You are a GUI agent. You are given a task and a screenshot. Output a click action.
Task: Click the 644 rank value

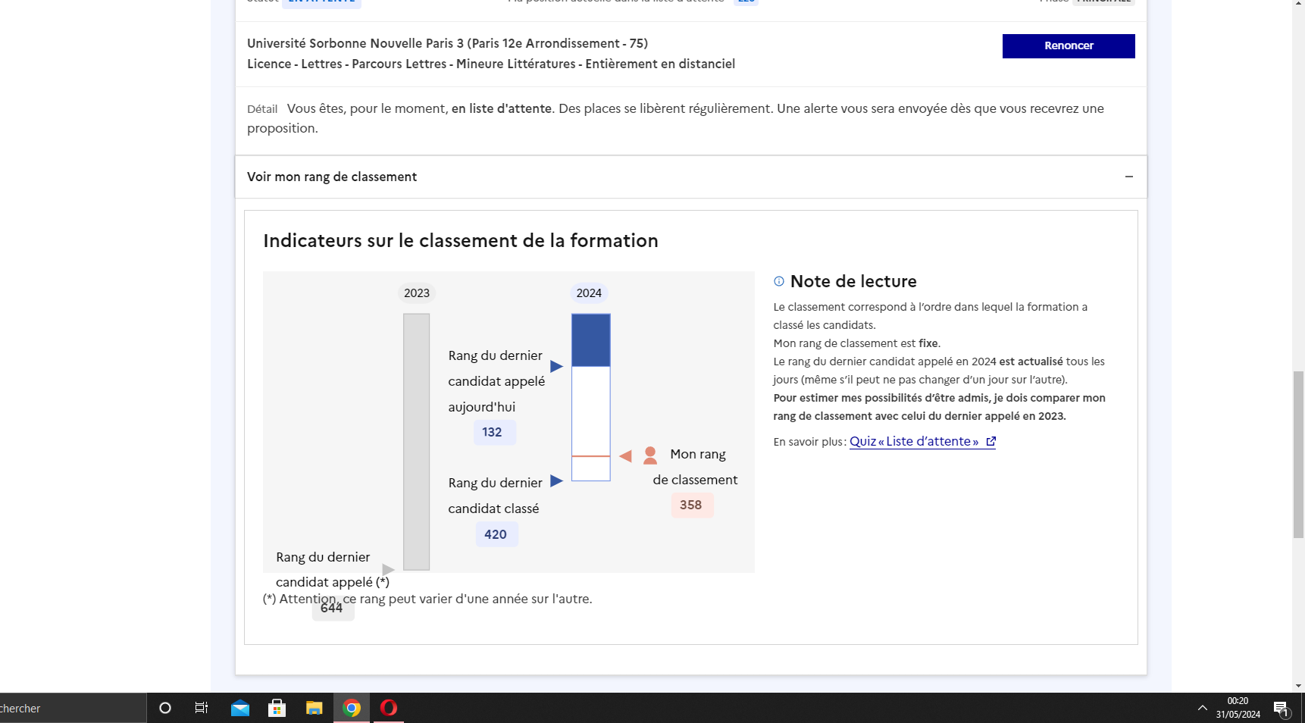point(332,608)
